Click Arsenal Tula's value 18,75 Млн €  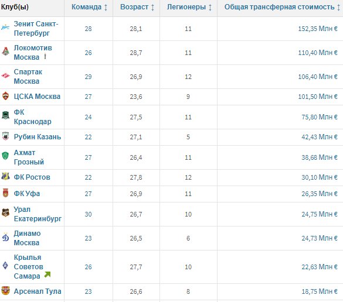320,291
